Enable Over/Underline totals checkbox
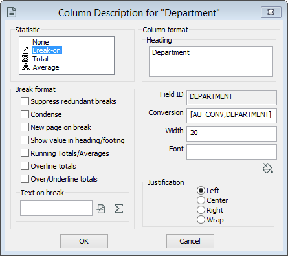Image resolution: width=288 pixels, height=256 pixels. [25, 179]
